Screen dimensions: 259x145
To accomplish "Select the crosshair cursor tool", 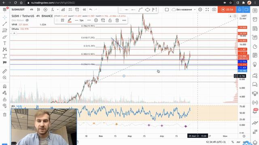I will [4, 17].
